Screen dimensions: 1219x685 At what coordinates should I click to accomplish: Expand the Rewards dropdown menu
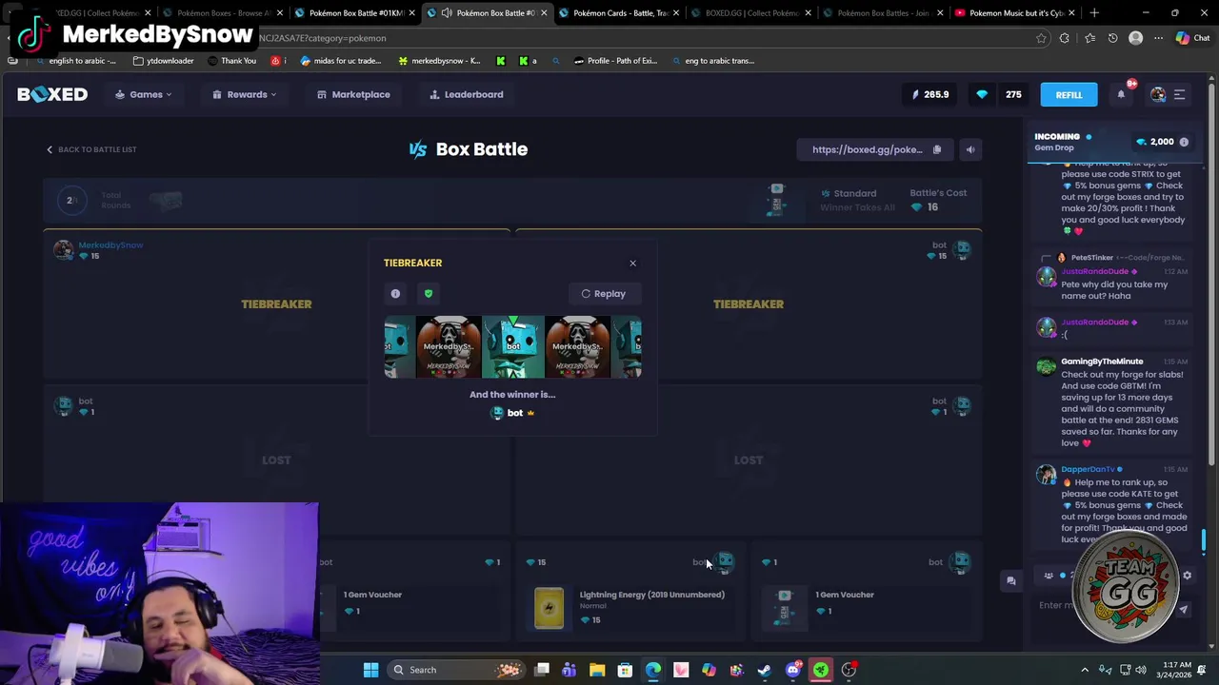pos(245,94)
